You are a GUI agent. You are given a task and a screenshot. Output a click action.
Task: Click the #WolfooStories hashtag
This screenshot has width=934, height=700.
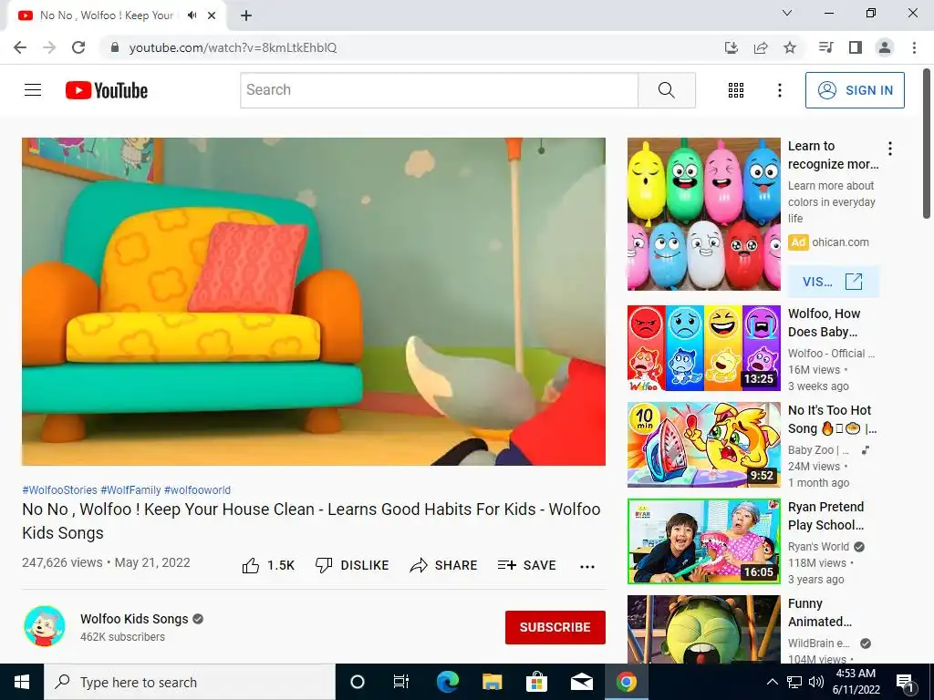coord(59,489)
